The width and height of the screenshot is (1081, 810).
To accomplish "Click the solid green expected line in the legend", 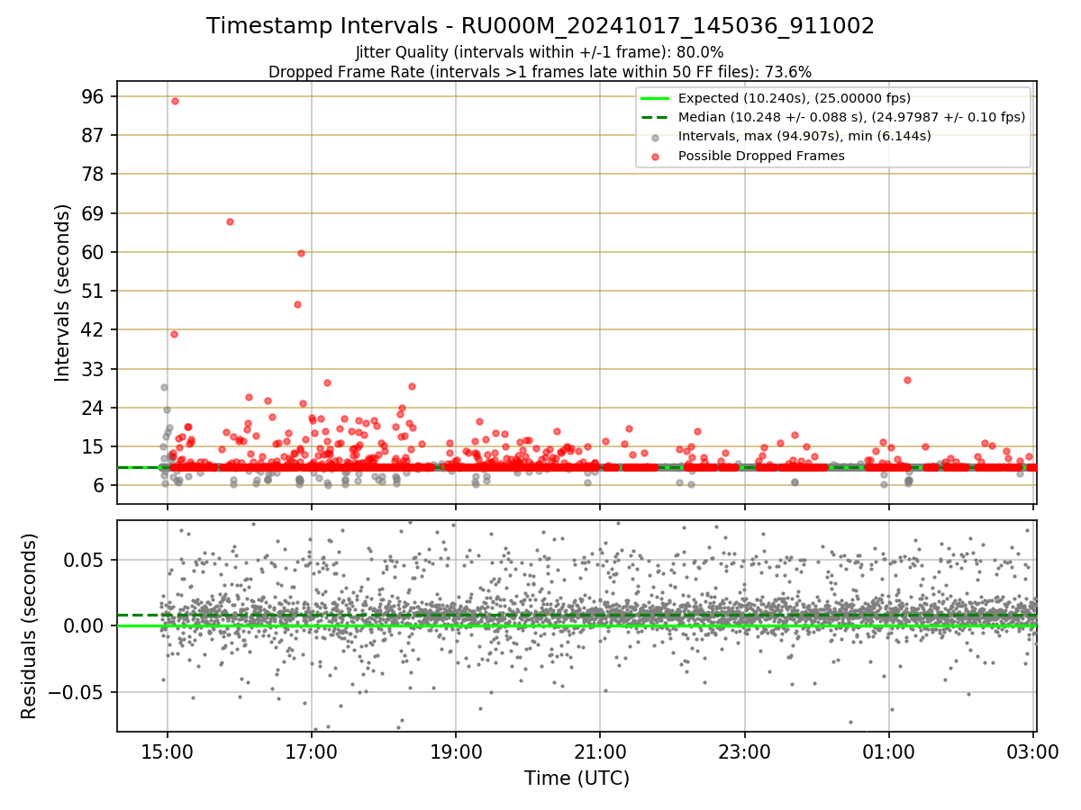I will pyautogui.click(x=654, y=98).
